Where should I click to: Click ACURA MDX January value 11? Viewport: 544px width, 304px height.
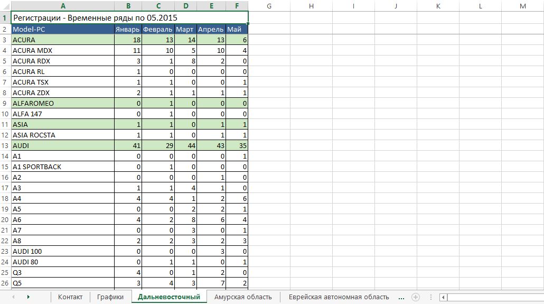click(x=128, y=50)
